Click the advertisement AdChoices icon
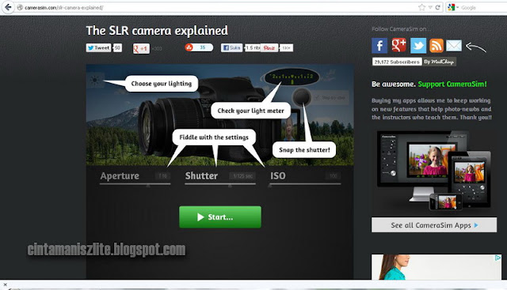Image resolution: width=507 pixels, height=290 pixels. tap(497, 258)
